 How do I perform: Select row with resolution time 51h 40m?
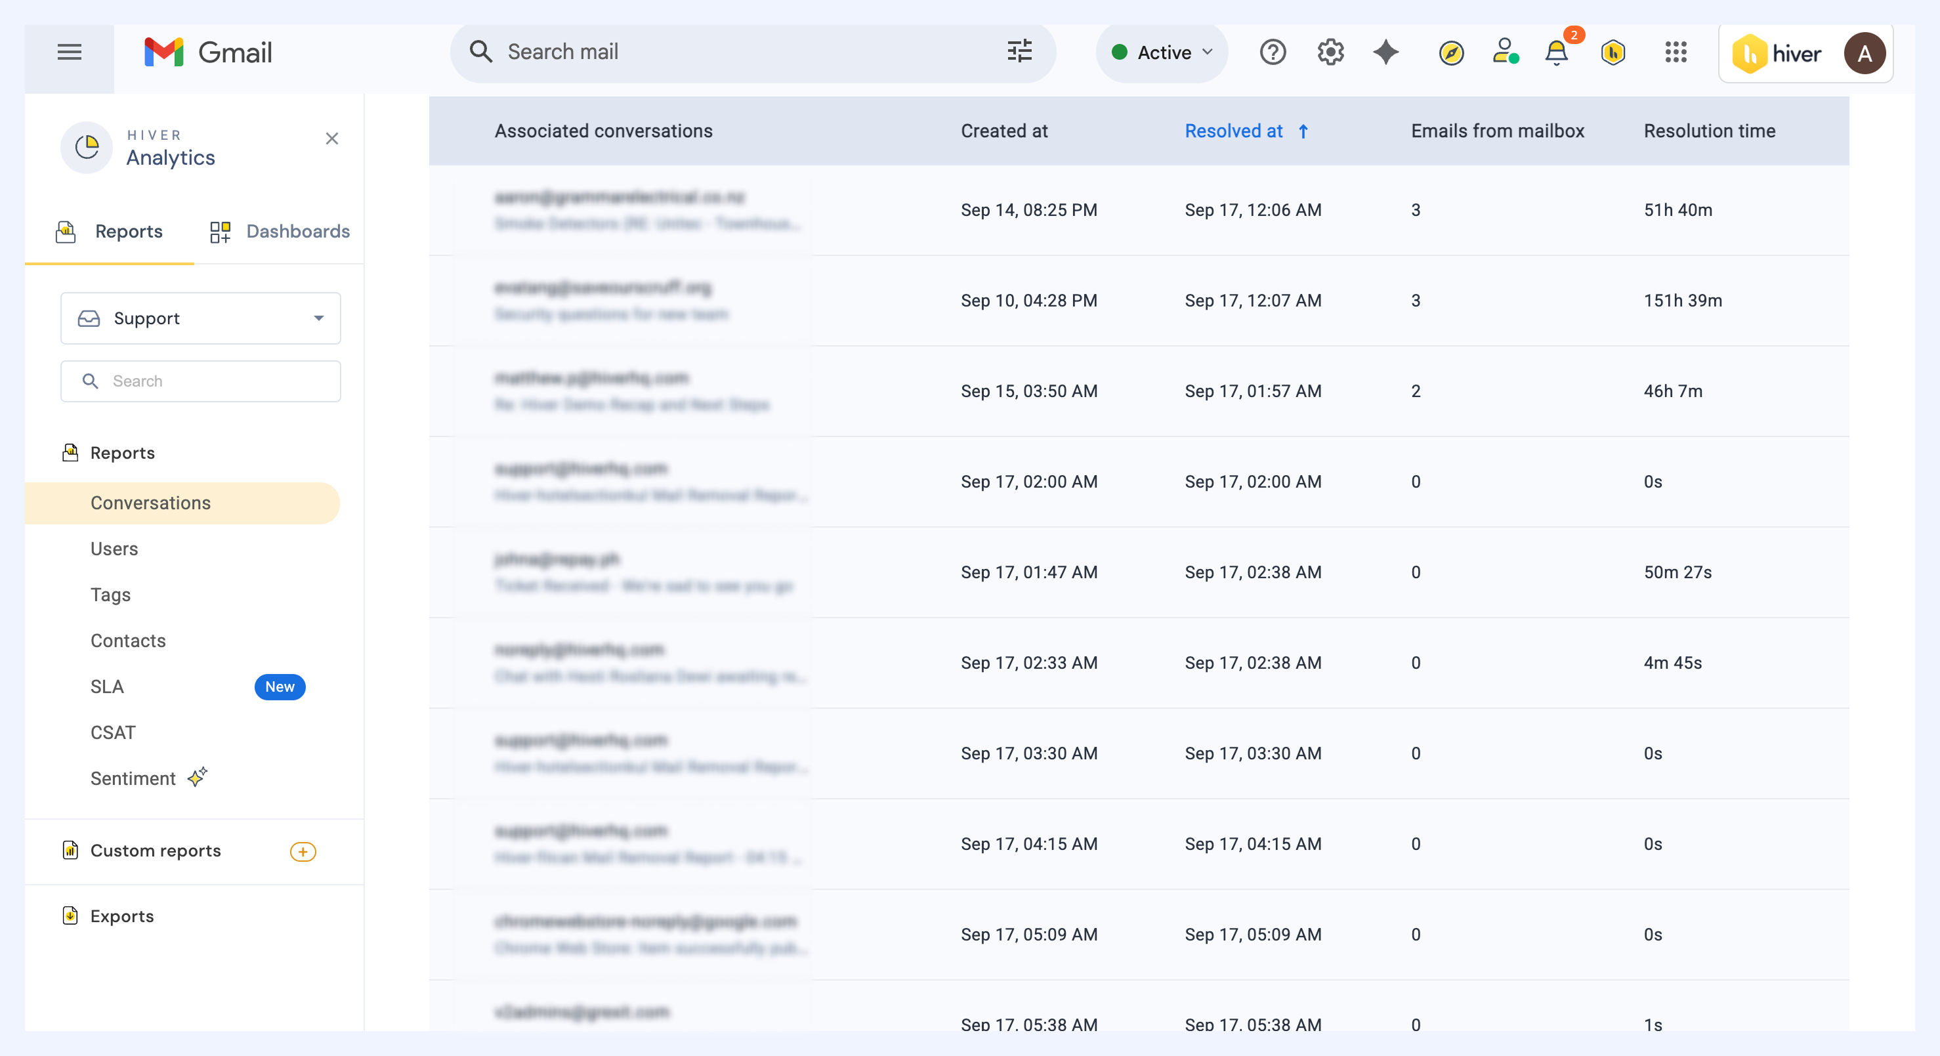[x=1139, y=210]
